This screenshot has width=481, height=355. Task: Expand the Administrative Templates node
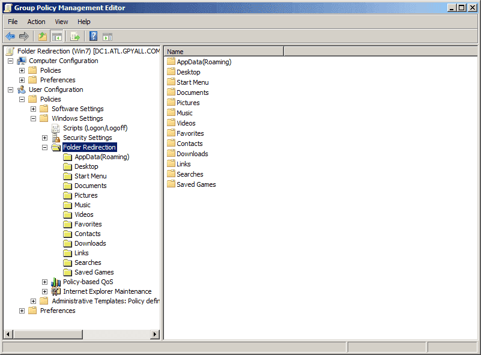[33, 302]
